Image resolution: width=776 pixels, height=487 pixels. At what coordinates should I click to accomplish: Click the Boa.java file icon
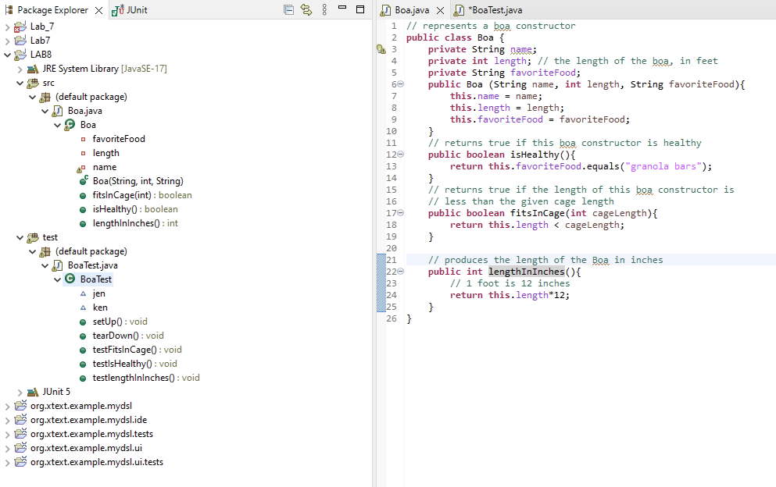click(x=58, y=112)
